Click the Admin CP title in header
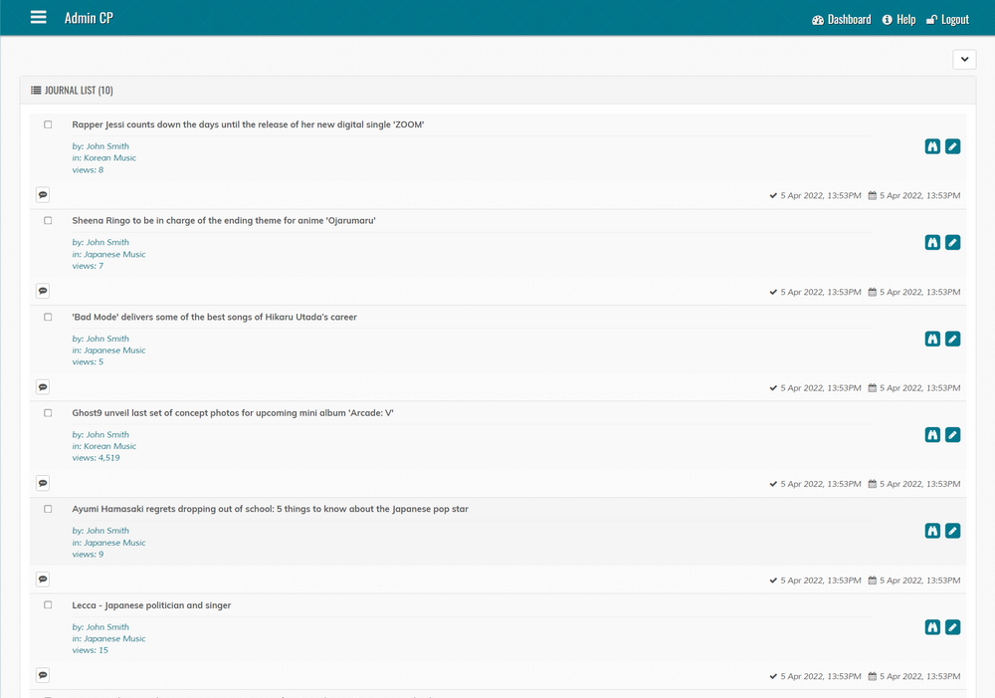 [x=89, y=18]
